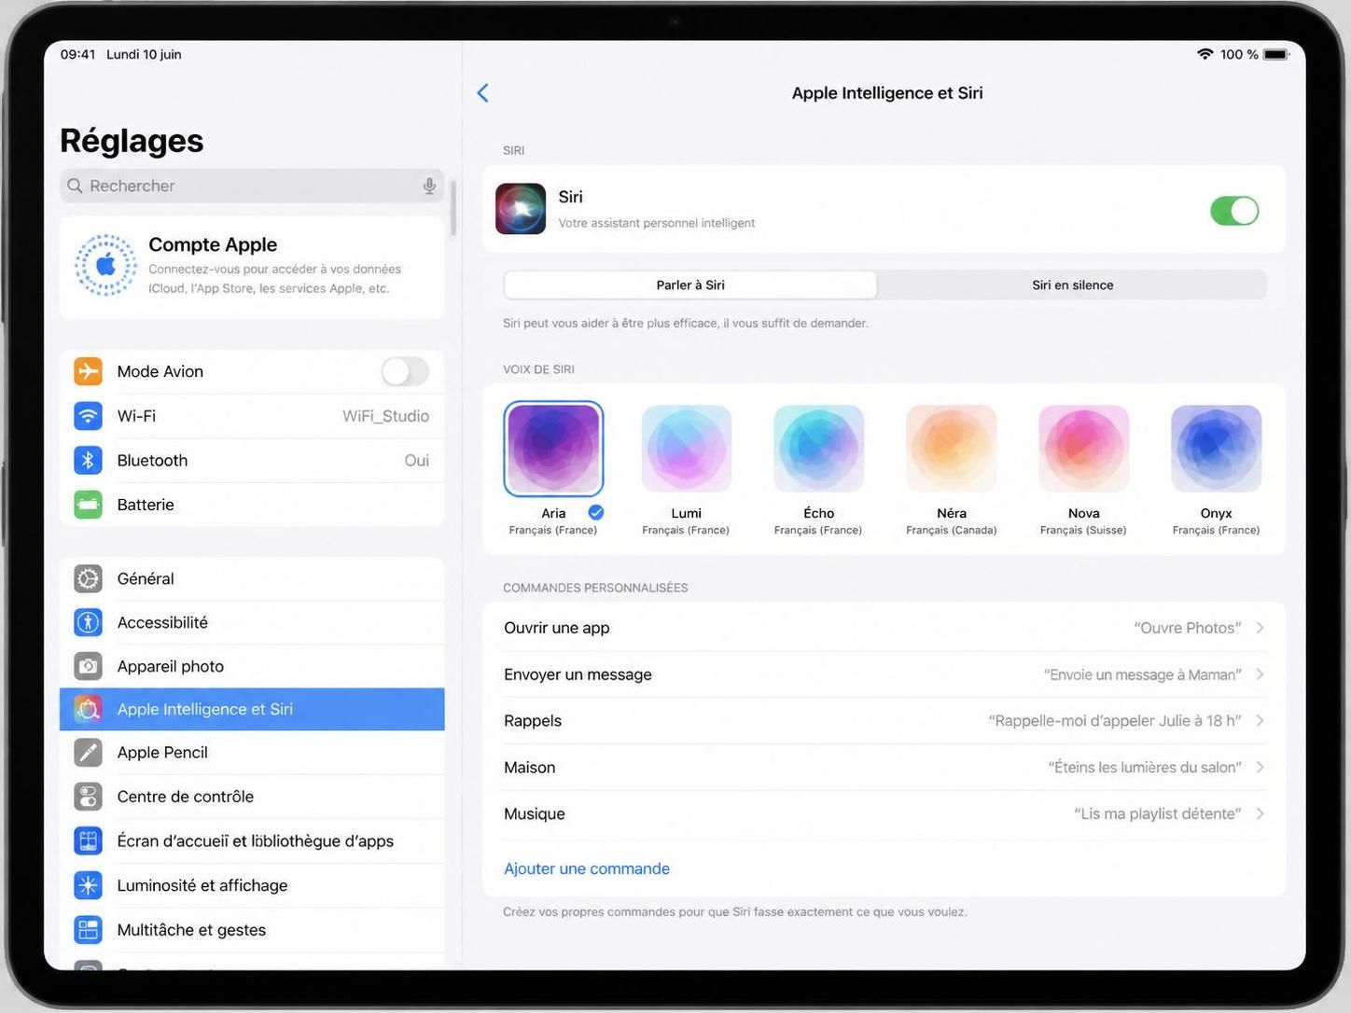The height and width of the screenshot is (1013, 1351).
Task: Click the Apple Intelligence et Siri icon
Action: 89,709
